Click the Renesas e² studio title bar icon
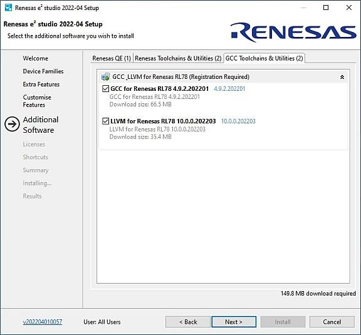 [8, 8]
